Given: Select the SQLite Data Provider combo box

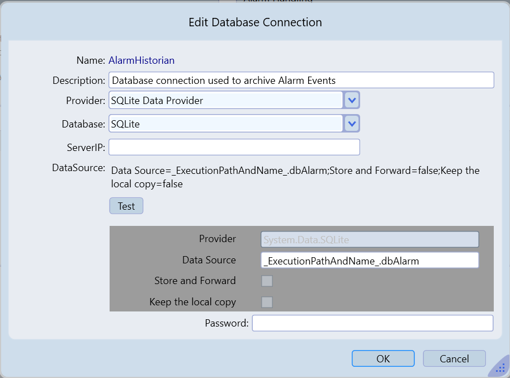Looking at the screenshot, I should [x=225, y=101].
